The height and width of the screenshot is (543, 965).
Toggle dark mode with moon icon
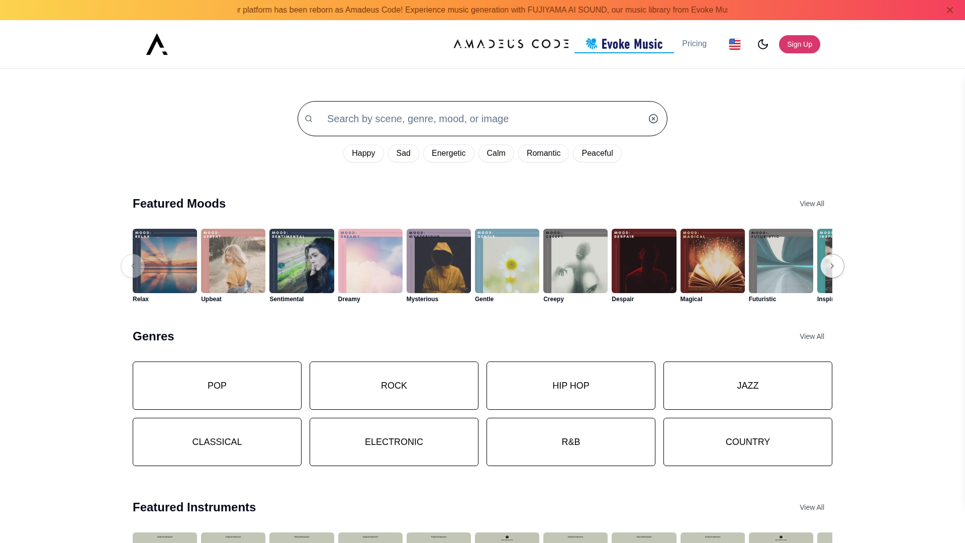pyautogui.click(x=762, y=44)
